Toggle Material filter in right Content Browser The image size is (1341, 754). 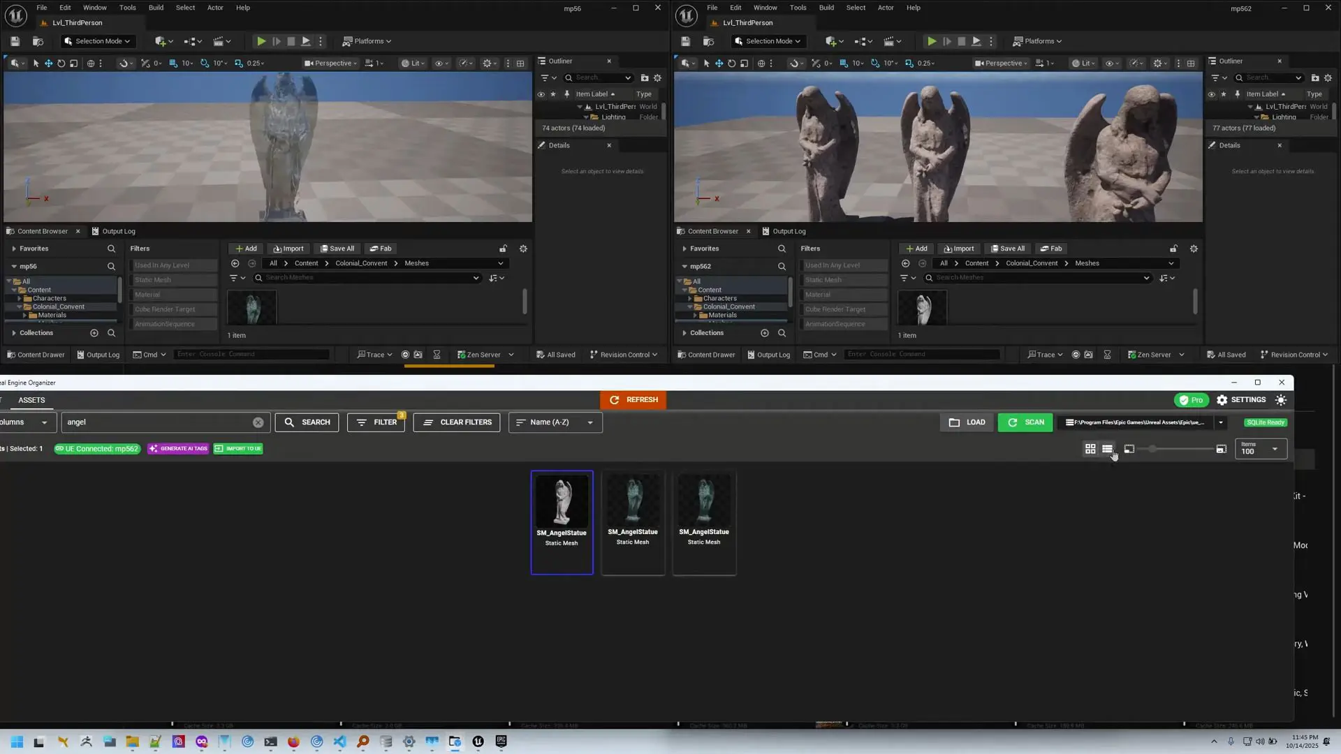(x=843, y=295)
